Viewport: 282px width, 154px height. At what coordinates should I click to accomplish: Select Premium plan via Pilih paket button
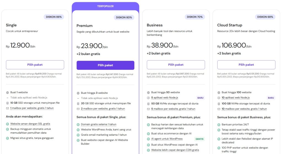click(x=105, y=65)
